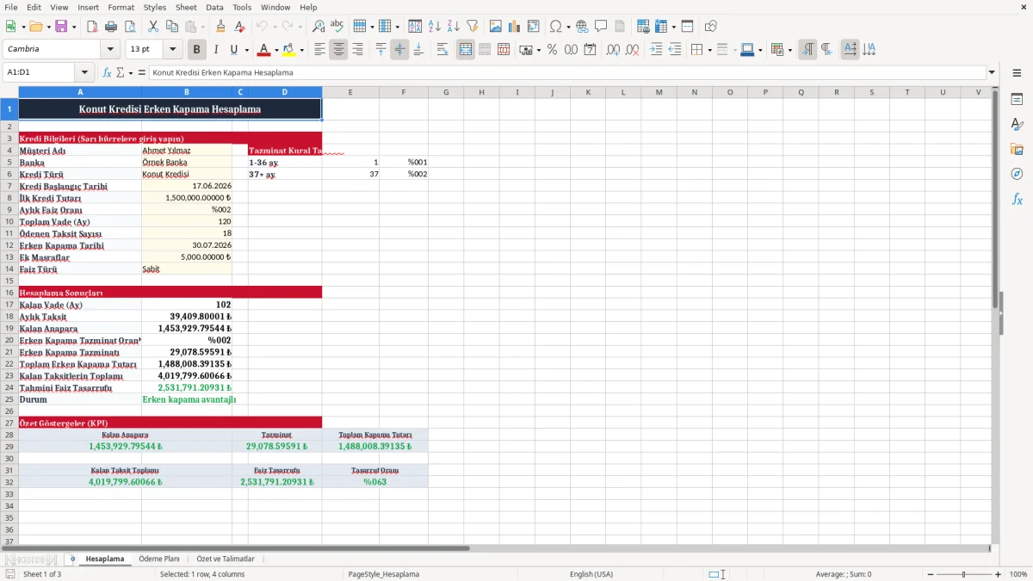The height and width of the screenshot is (581, 1033).
Task: Click the Copy icon
Action: [171, 27]
